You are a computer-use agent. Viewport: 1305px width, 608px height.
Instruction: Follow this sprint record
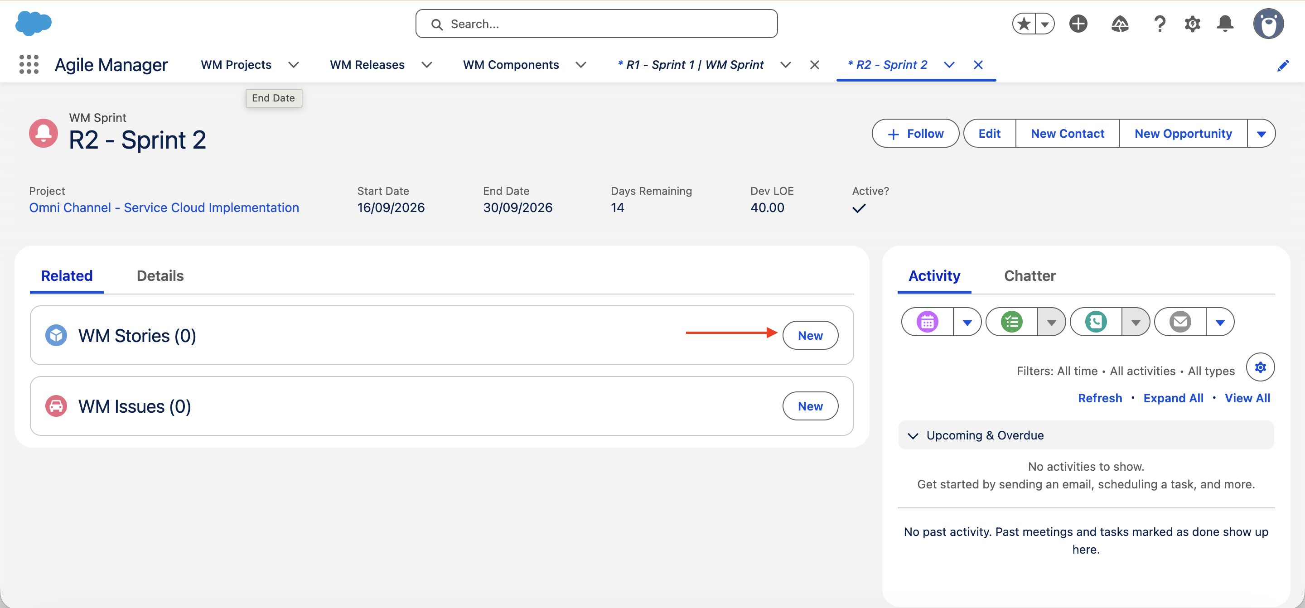point(915,134)
